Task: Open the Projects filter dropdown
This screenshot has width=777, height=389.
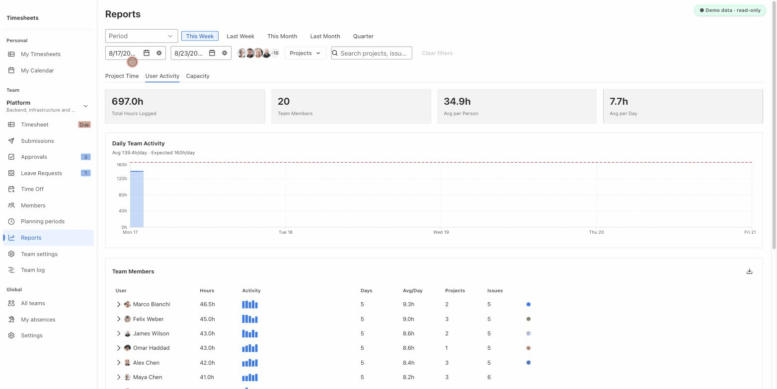Action: coord(306,53)
